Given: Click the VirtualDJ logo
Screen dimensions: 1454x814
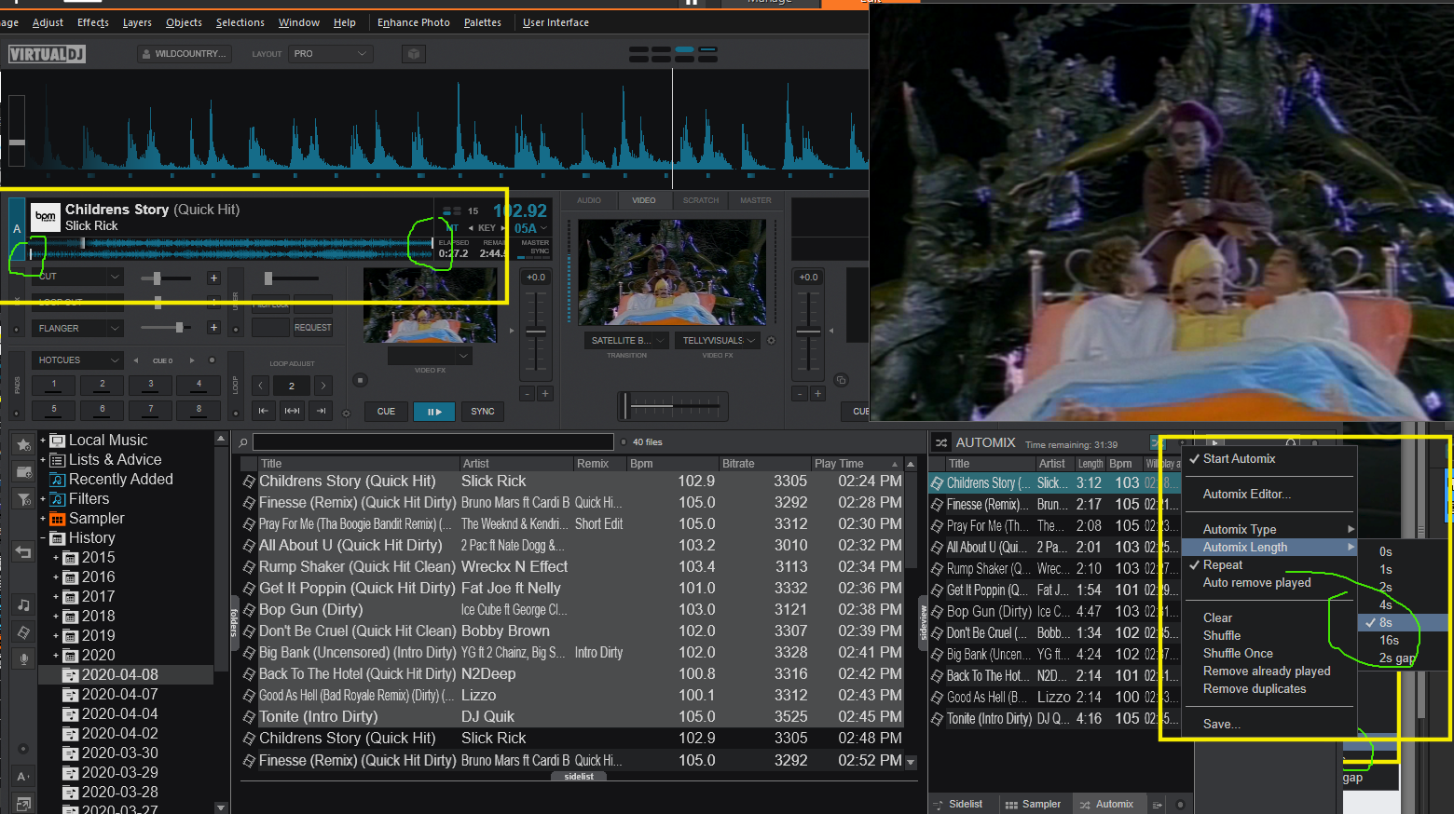Looking at the screenshot, I should pos(47,54).
